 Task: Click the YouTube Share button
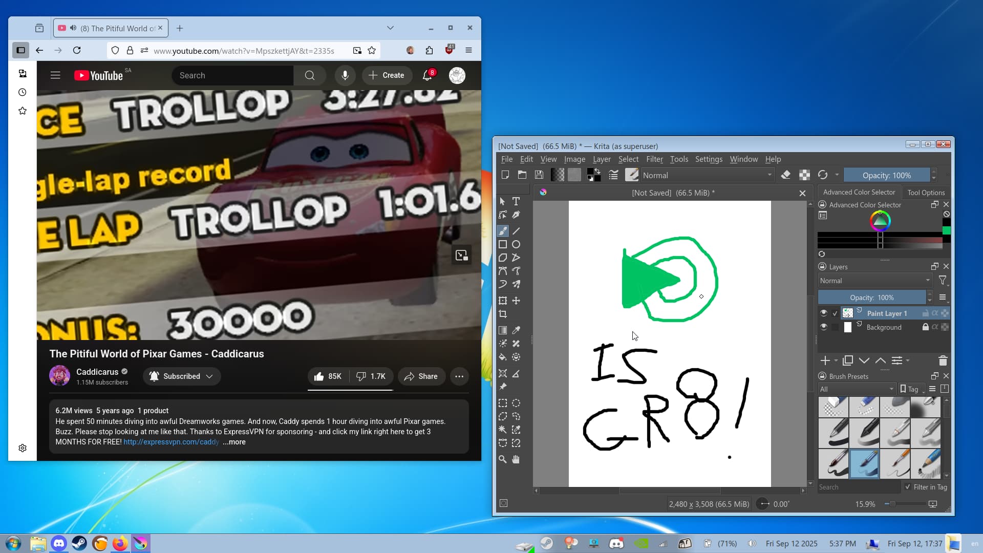click(x=421, y=376)
